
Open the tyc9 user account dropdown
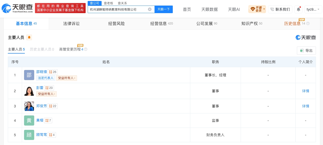coord(313,9)
